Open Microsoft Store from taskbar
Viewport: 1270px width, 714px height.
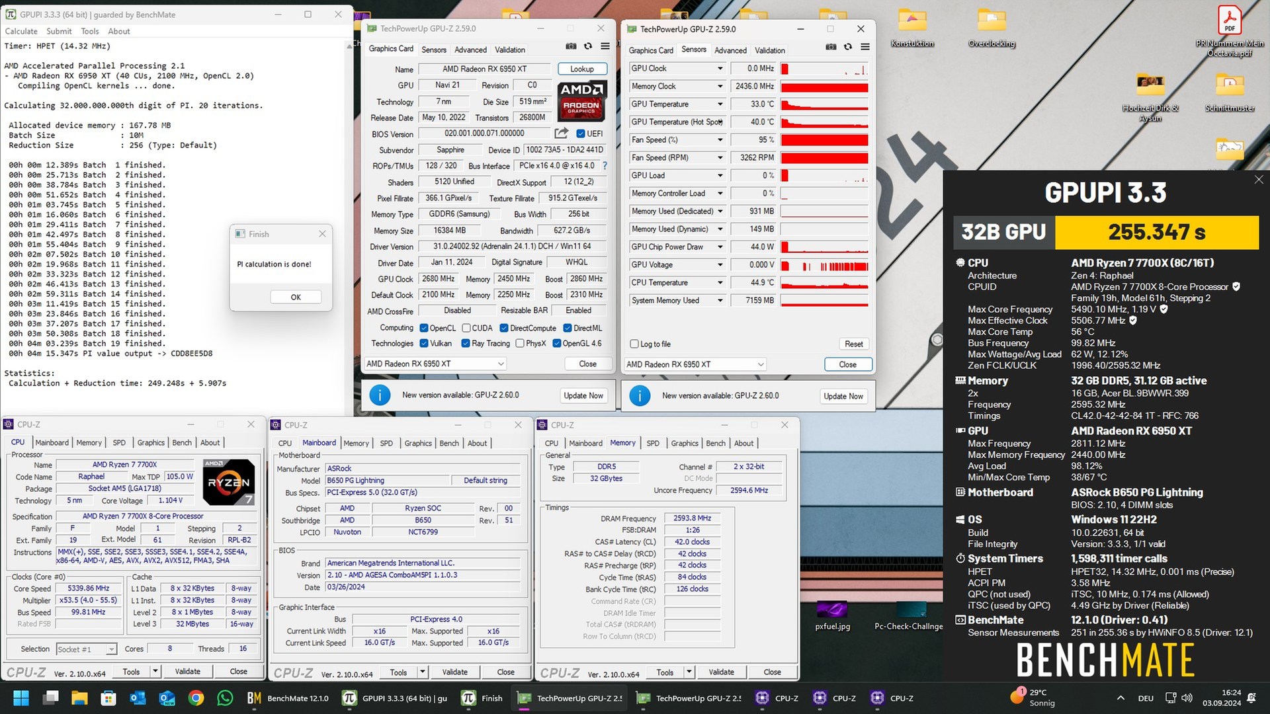coord(108,698)
